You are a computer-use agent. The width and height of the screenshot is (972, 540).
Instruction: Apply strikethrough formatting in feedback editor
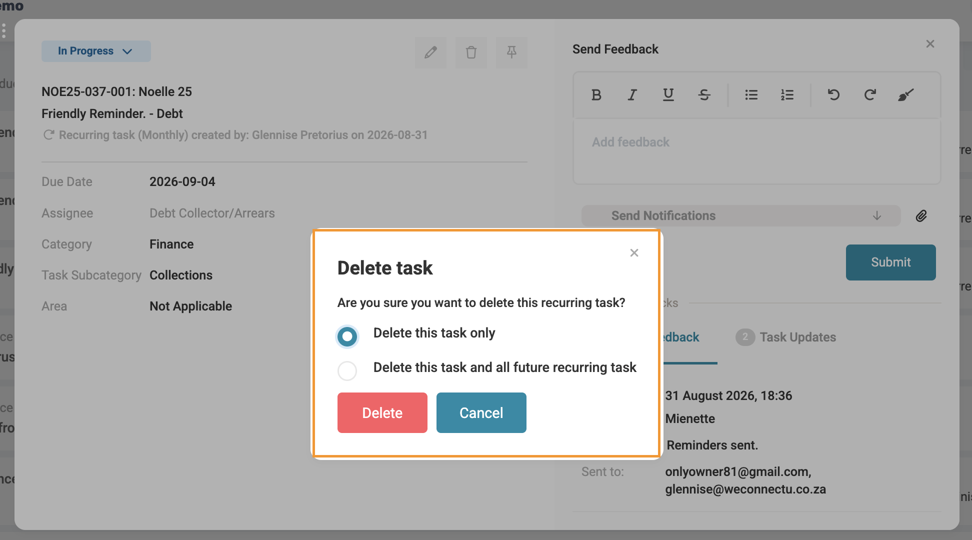click(704, 94)
